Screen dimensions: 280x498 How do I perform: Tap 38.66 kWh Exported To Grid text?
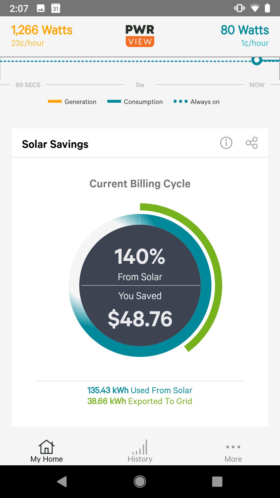click(x=140, y=401)
